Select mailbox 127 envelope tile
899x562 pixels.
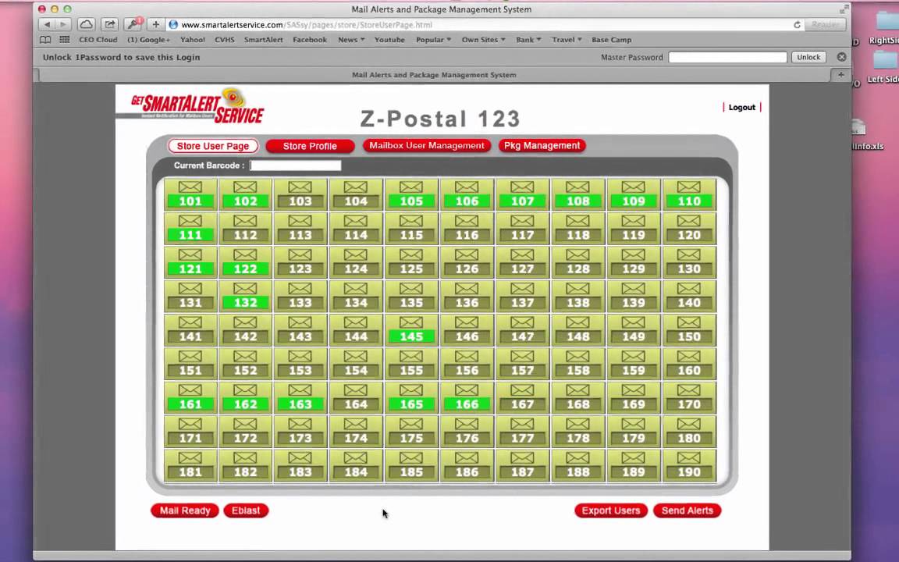[522, 262]
